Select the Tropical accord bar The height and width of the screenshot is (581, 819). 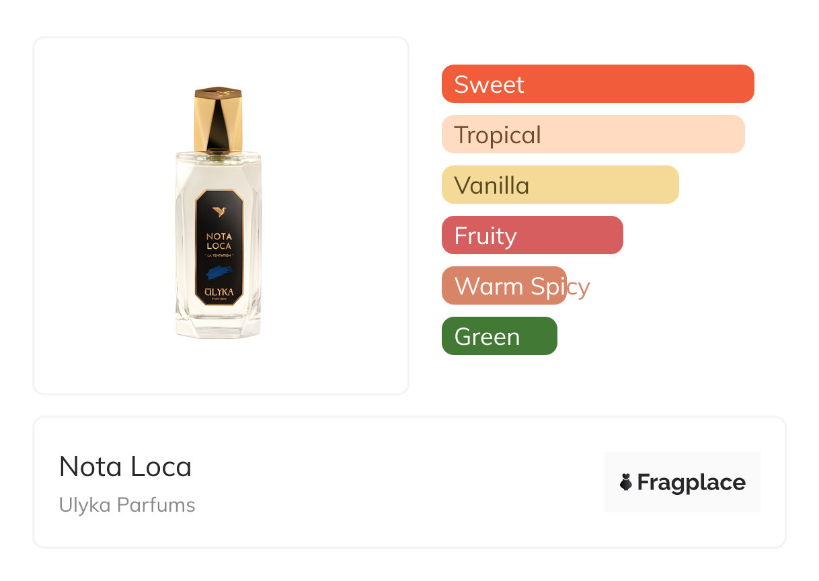tap(592, 134)
